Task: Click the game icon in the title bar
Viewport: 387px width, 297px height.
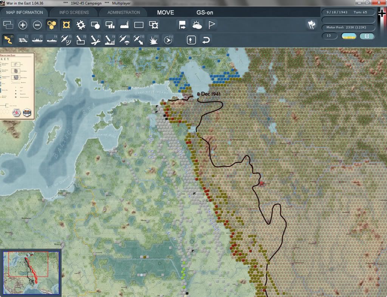Action: click(3, 3)
